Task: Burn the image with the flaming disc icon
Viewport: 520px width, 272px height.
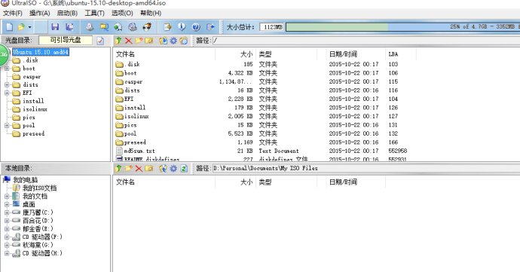Action: 147,27
